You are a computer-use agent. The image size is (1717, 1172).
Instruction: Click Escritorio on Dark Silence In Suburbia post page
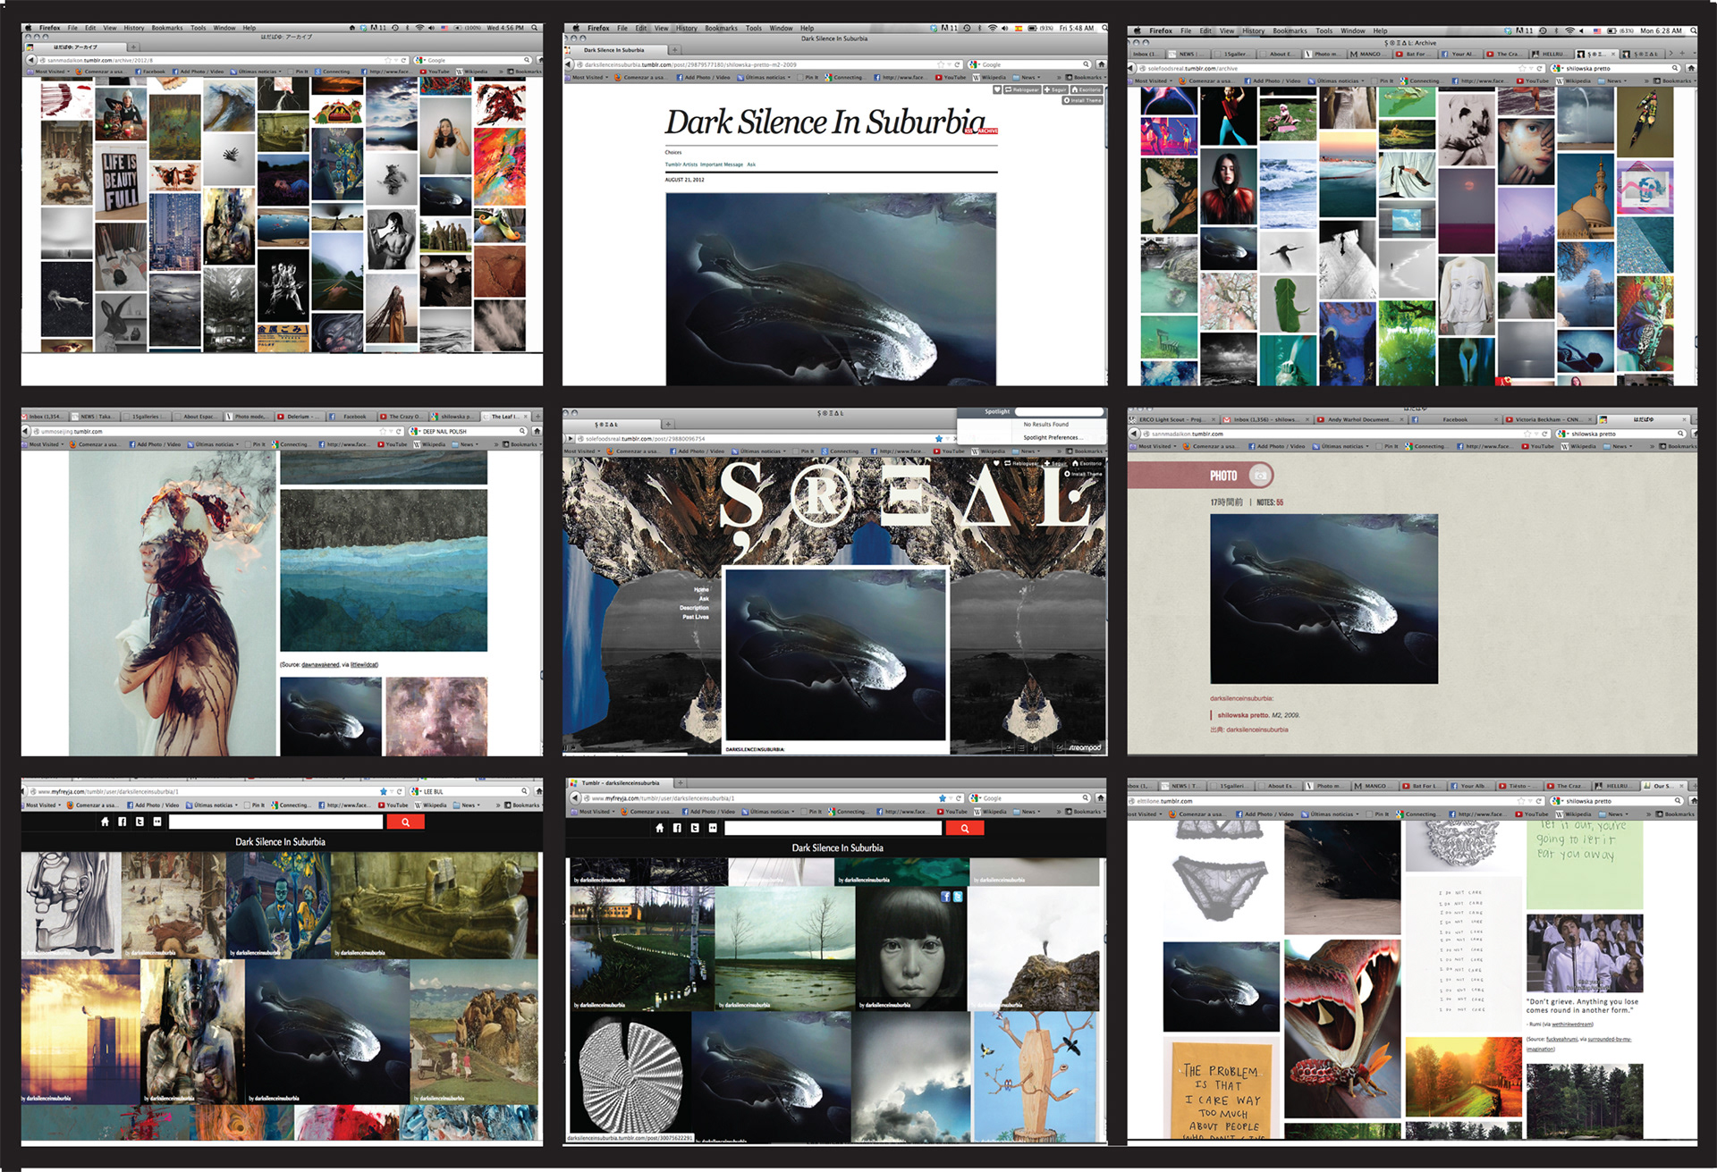[1087, 89]
